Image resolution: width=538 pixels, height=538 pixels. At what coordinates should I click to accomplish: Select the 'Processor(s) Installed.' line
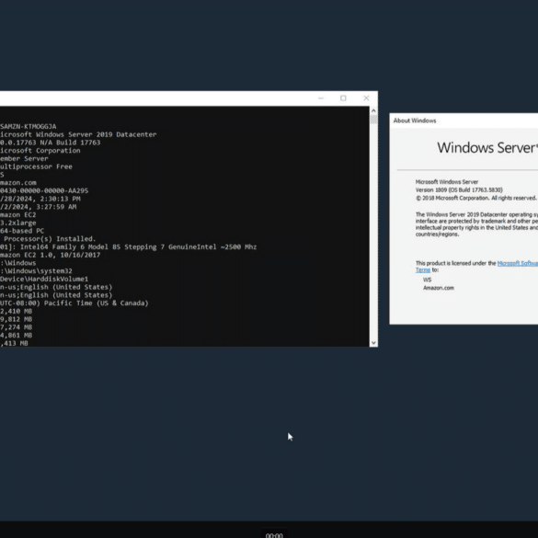coord(48,239)
